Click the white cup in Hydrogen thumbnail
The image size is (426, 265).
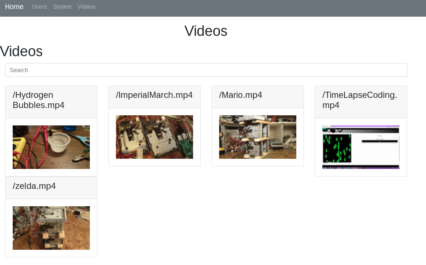tap(59, 141)
